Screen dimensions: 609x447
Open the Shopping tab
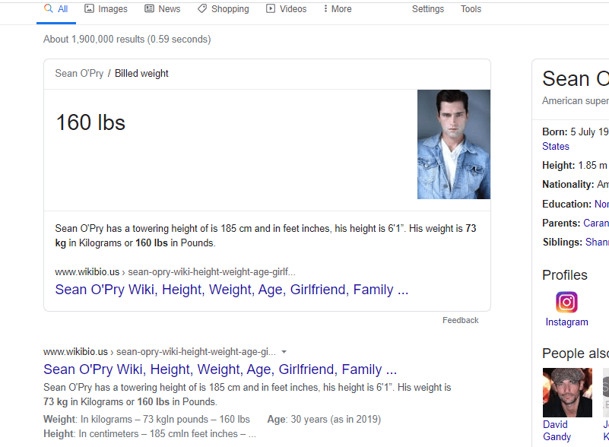(x=224, y=9)
